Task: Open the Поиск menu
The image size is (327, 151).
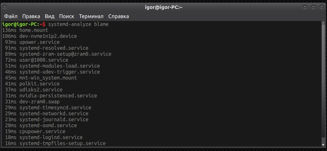Action: point(66,16)
